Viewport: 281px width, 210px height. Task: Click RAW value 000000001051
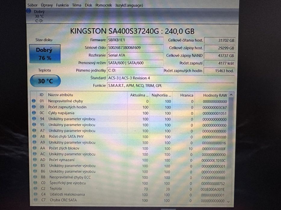point(214,113)
